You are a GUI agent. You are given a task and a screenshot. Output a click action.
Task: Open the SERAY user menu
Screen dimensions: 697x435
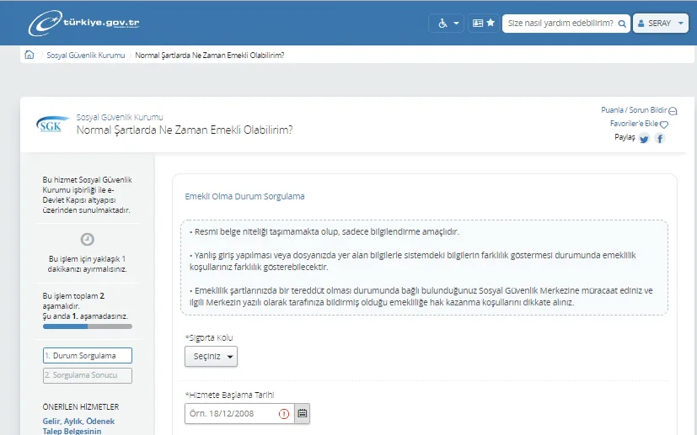click(x=661, y=23)
